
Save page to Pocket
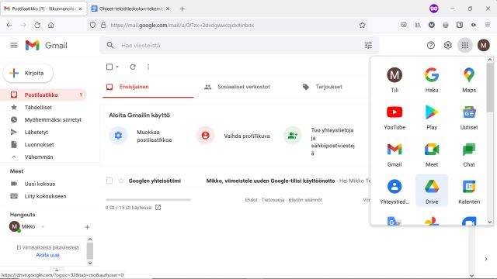[x=404, y=25]
